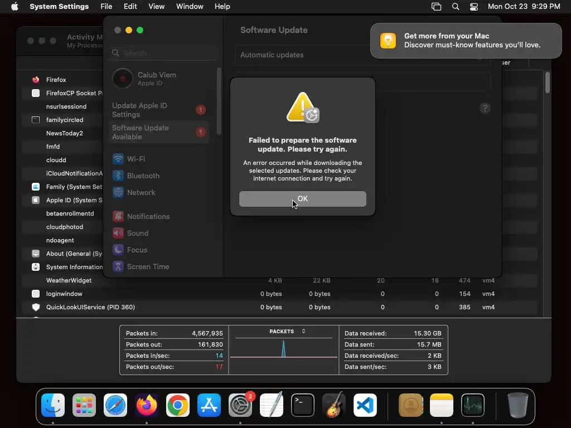
Task: Open the File menu
Action: [107, 7]
